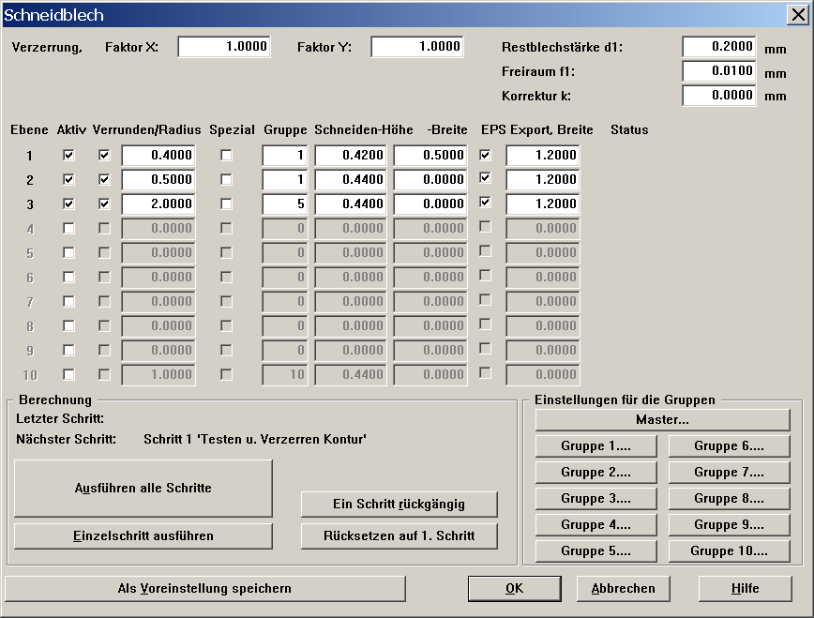The height and width of the screenshot is (618, 814).
Task: Select the Faktor Y input field
Action: point(416,47)
